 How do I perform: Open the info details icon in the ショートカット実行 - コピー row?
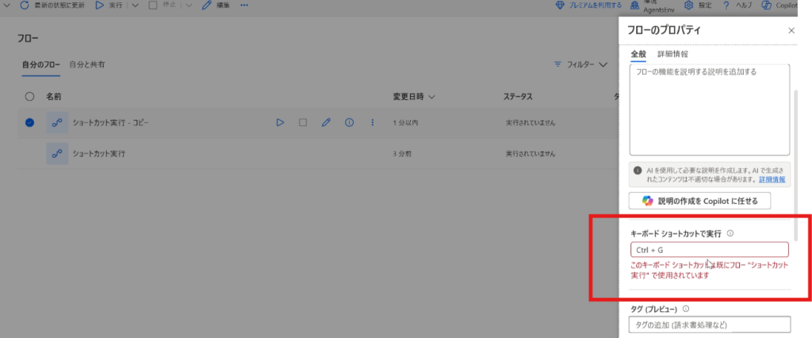click(349, 123)
